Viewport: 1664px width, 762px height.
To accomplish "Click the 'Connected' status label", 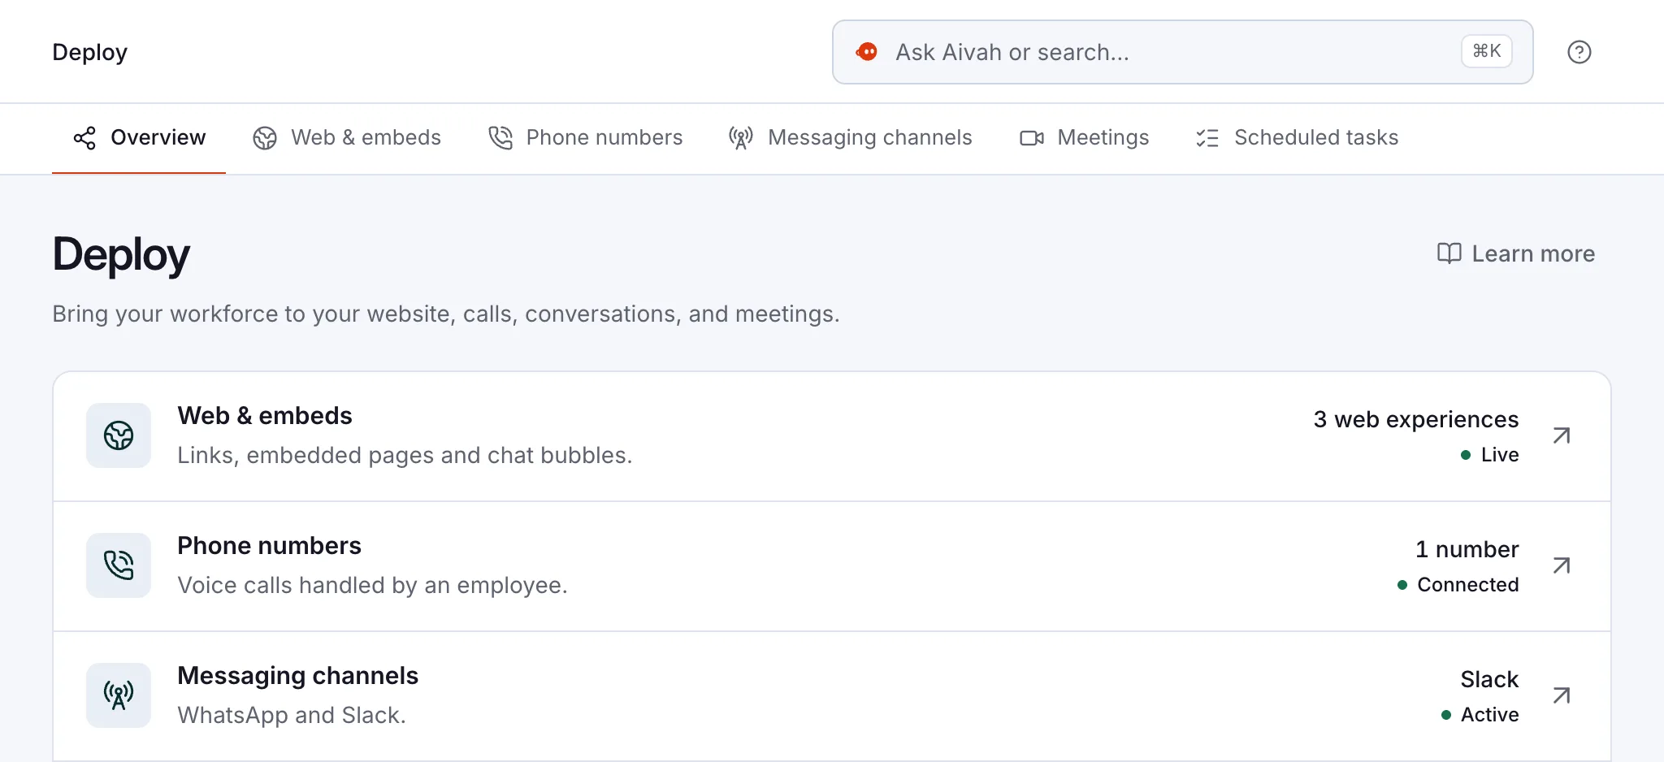I will coord(1468,585).
